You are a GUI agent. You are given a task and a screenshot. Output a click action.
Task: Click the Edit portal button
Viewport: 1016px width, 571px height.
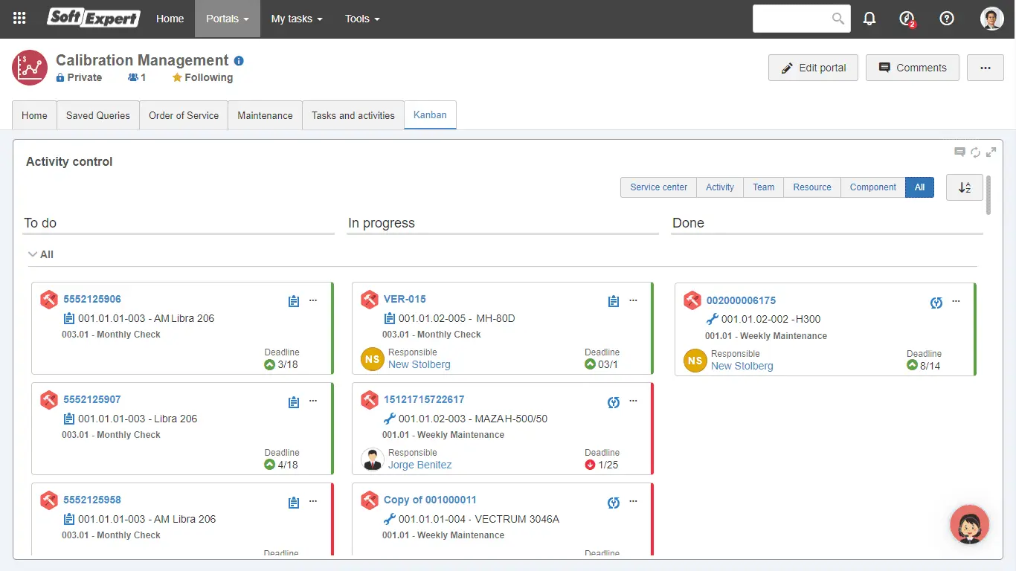pyautogui.click(x=813, y=68)
